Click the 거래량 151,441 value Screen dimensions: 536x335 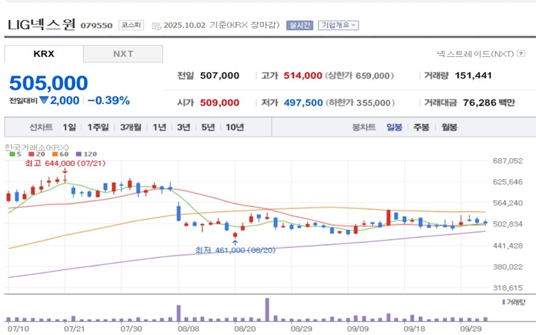pyautogui.click(x=474, y=76)
